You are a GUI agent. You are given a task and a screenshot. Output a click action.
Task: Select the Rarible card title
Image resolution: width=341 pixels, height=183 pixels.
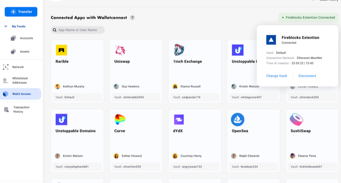pos(62,61)
